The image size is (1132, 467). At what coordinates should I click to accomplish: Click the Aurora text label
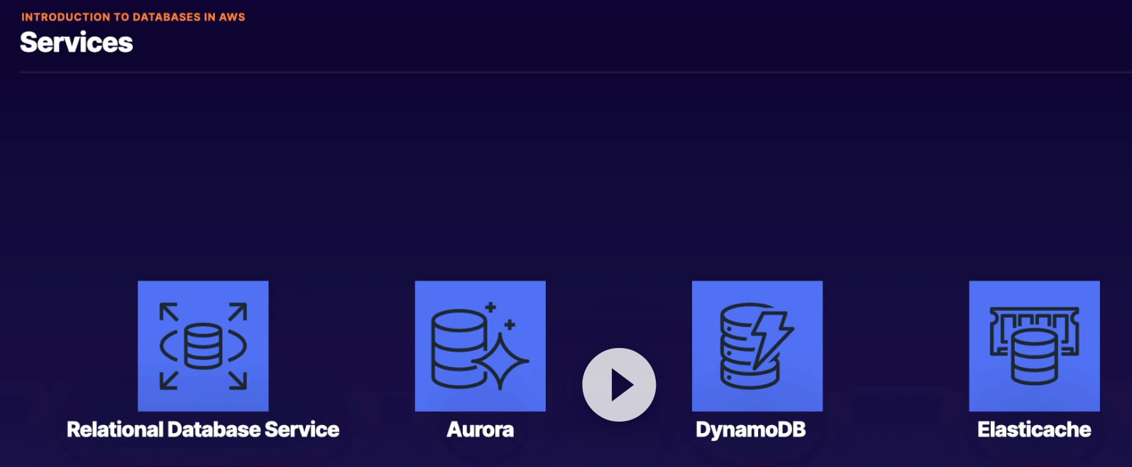tap(480, 429)
